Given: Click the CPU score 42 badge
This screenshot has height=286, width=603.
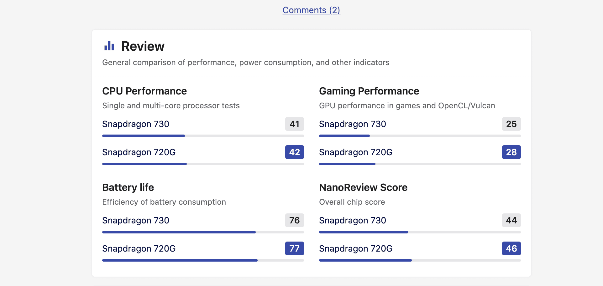Looking at the screenshot, I should point(294,152).
